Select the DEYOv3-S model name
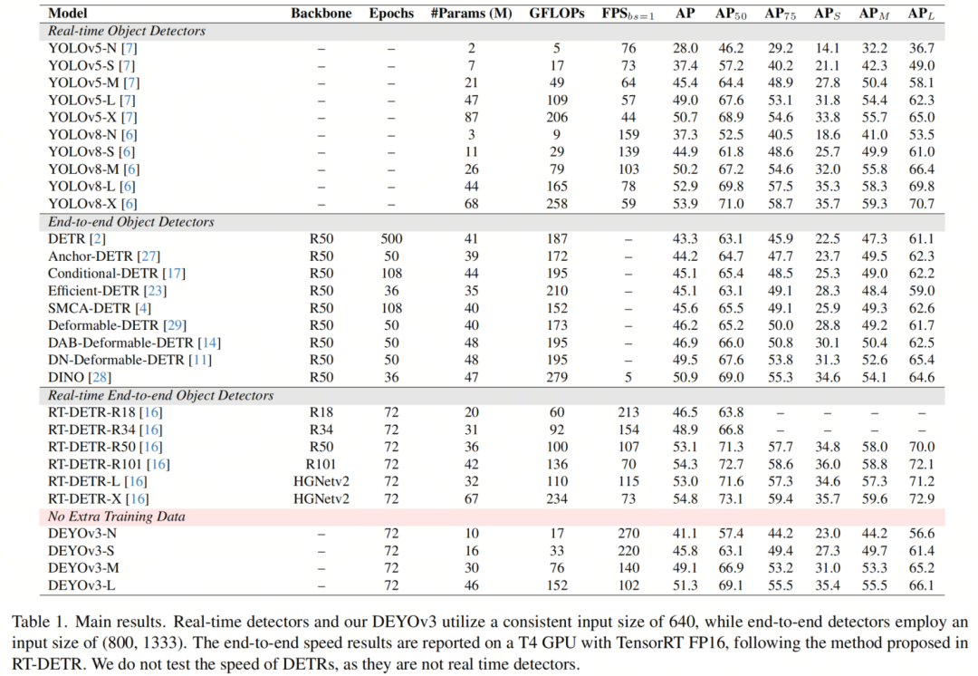 pyautogui.click(x=81, y=551)
